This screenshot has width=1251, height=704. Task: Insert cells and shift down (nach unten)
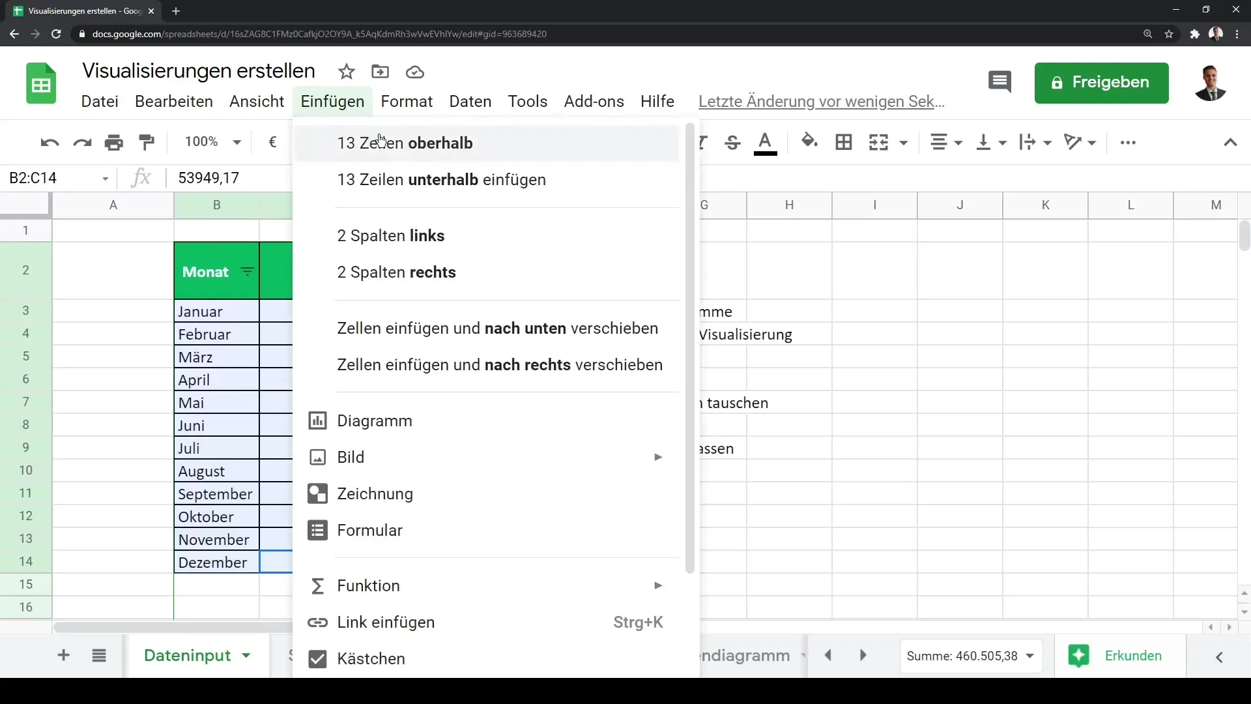(x=487, y=329)
